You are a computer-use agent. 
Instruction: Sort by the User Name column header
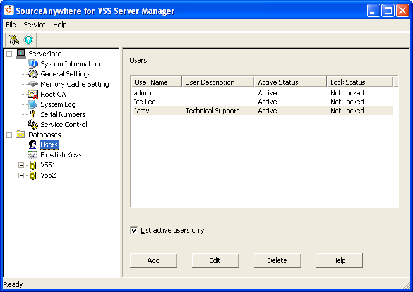[156, 82]
